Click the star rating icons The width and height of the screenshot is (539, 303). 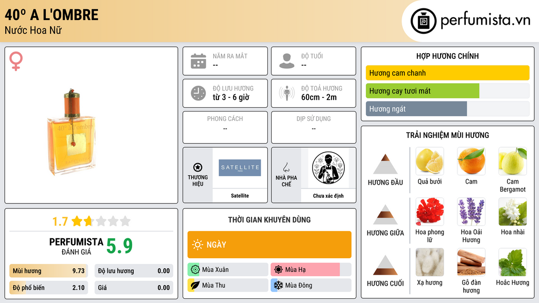pyautogui.click(x=101, y=221)
